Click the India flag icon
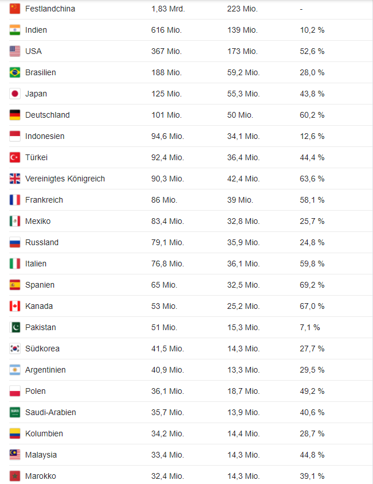The width and height of the screenshot is (373, 484). point(15,30)
